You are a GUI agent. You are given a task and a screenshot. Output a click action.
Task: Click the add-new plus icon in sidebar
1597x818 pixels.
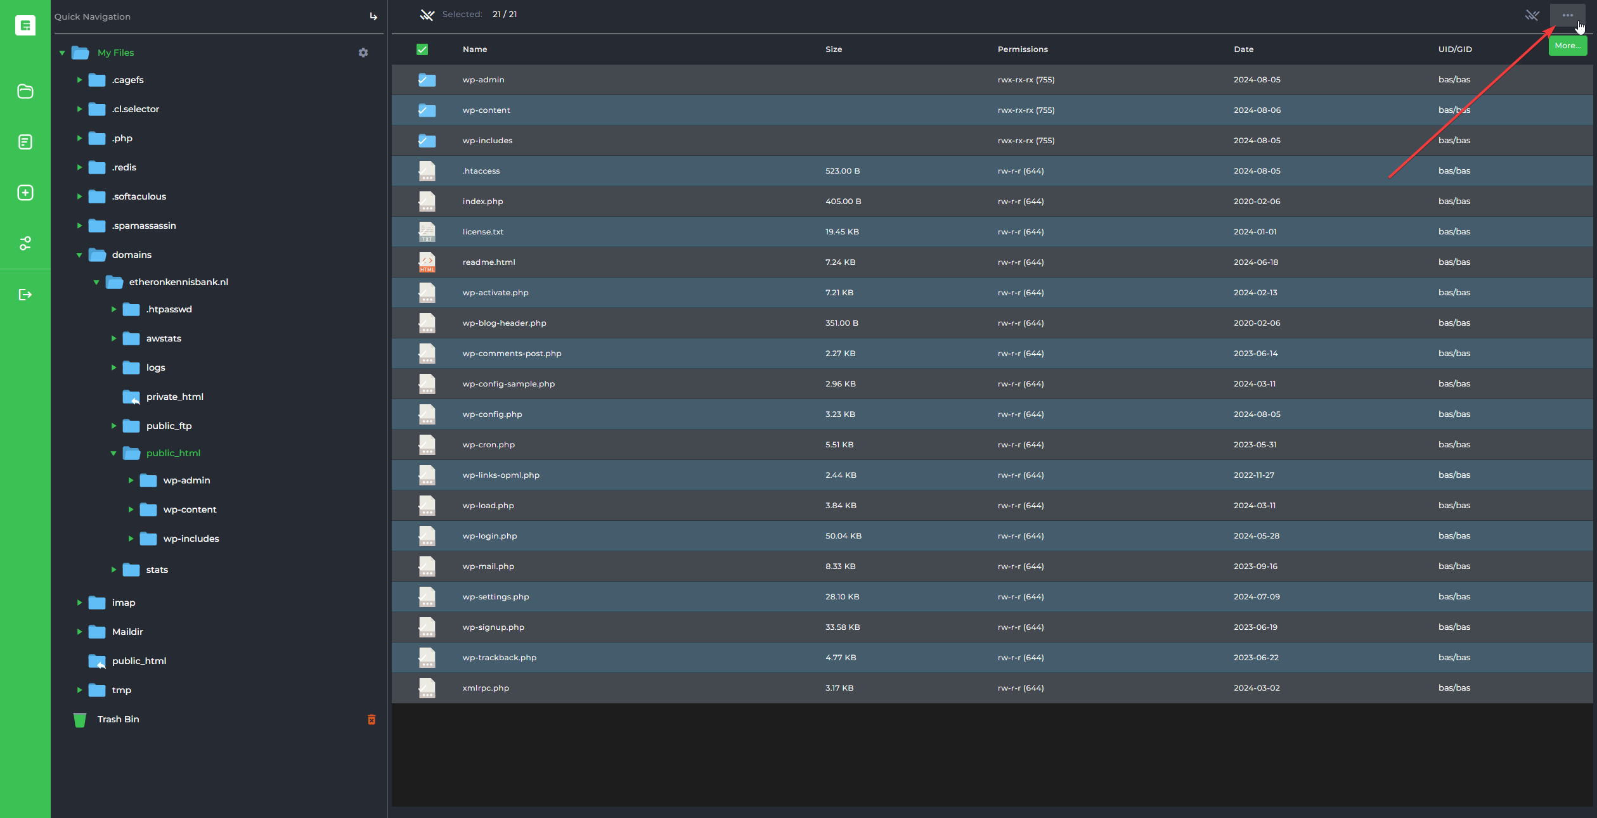click(x=25, y=193)
